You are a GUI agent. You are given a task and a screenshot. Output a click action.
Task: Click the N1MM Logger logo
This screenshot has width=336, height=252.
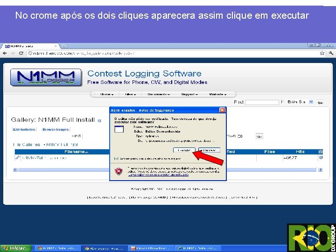pyautogui.click(x=46, y=77)
